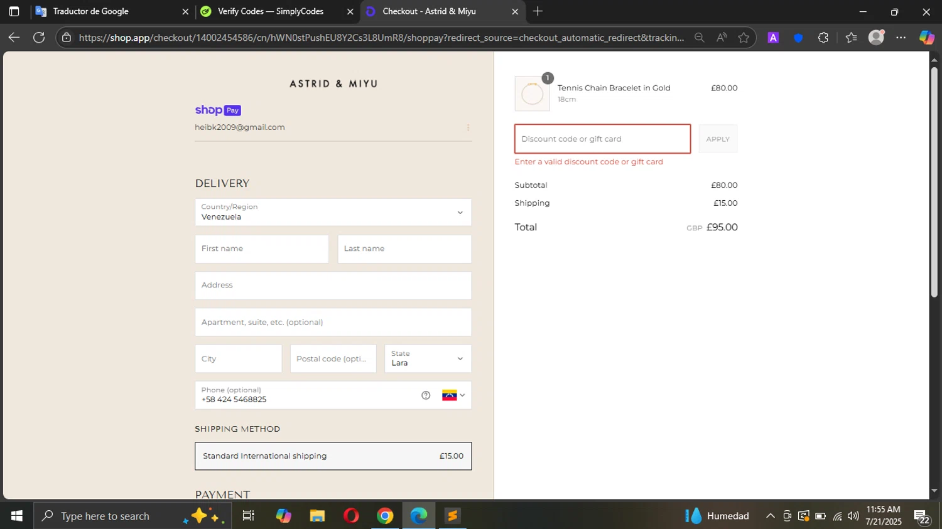
Task: Click the Tennis Chain Bracelet thumbnail
Action: [x=532, y=94]
